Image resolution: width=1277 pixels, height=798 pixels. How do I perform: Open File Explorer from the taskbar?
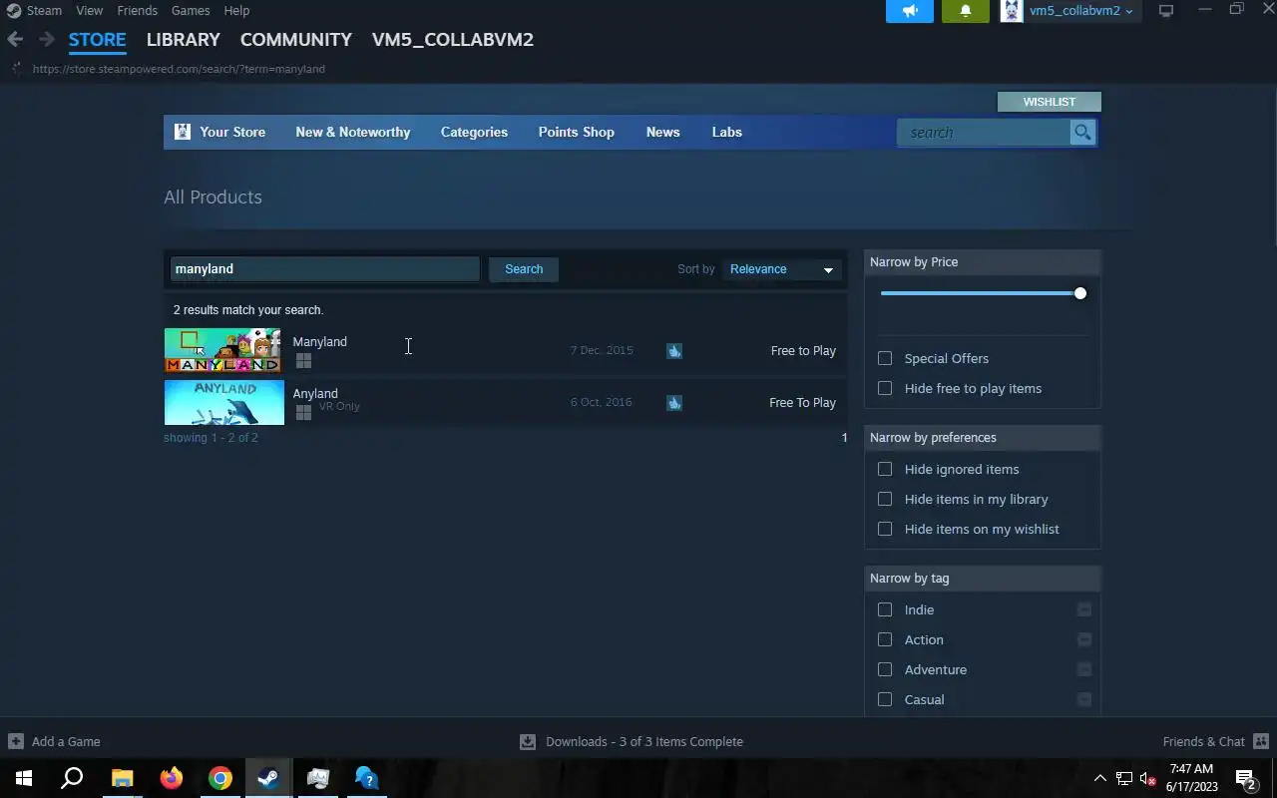(122, 778)
